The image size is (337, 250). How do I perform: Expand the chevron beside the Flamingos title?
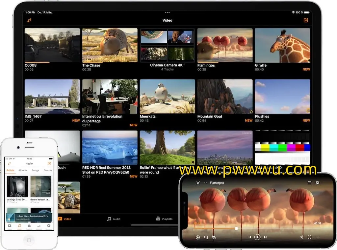coord(206,183)
